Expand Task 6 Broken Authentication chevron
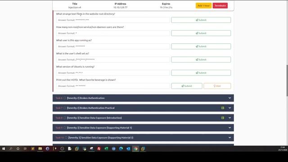The width and height of the screenshot is (288, 162). (x=229, y=98)
